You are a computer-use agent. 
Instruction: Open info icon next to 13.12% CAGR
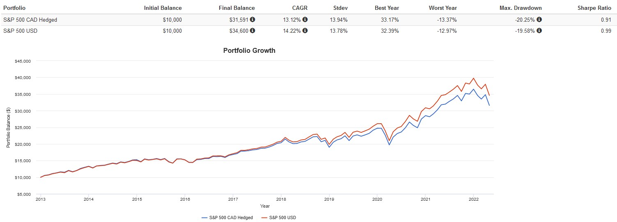pos(305,20)
